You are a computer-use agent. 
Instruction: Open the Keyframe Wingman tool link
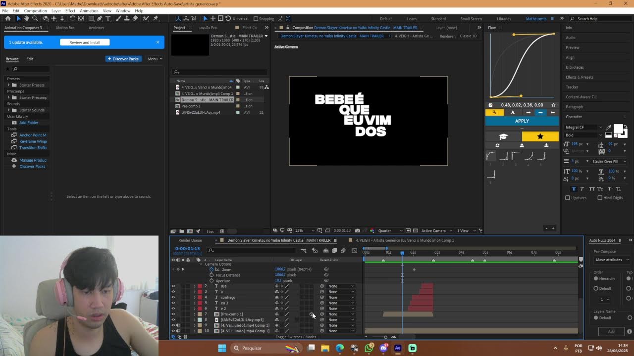tap(33, 141)
